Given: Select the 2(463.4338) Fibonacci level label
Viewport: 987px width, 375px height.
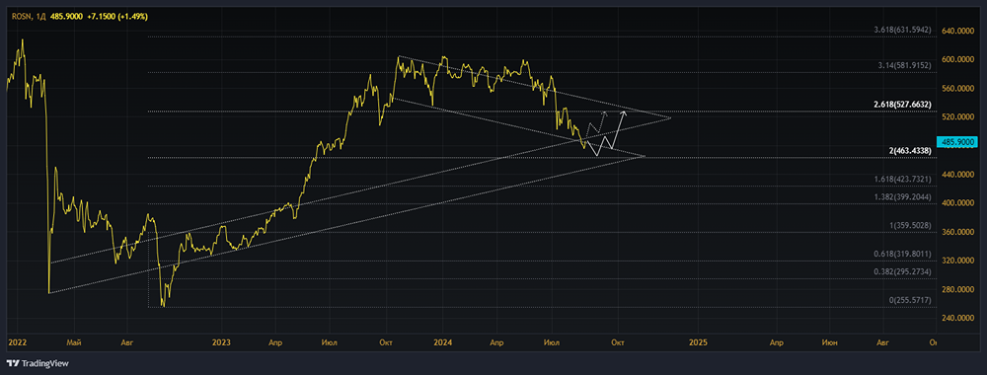Looking at the screenshot, I should coord(909,152).
